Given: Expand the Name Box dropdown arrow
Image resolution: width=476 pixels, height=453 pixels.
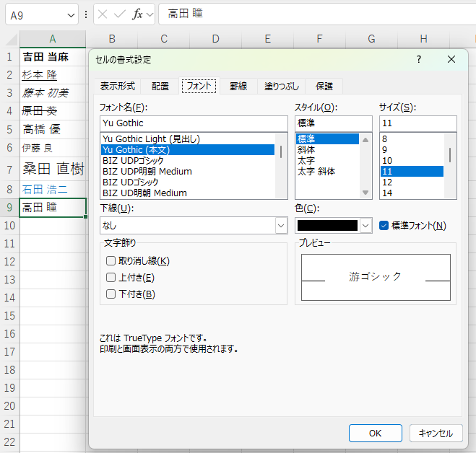Looking at the screenshot, I should 71,14.
